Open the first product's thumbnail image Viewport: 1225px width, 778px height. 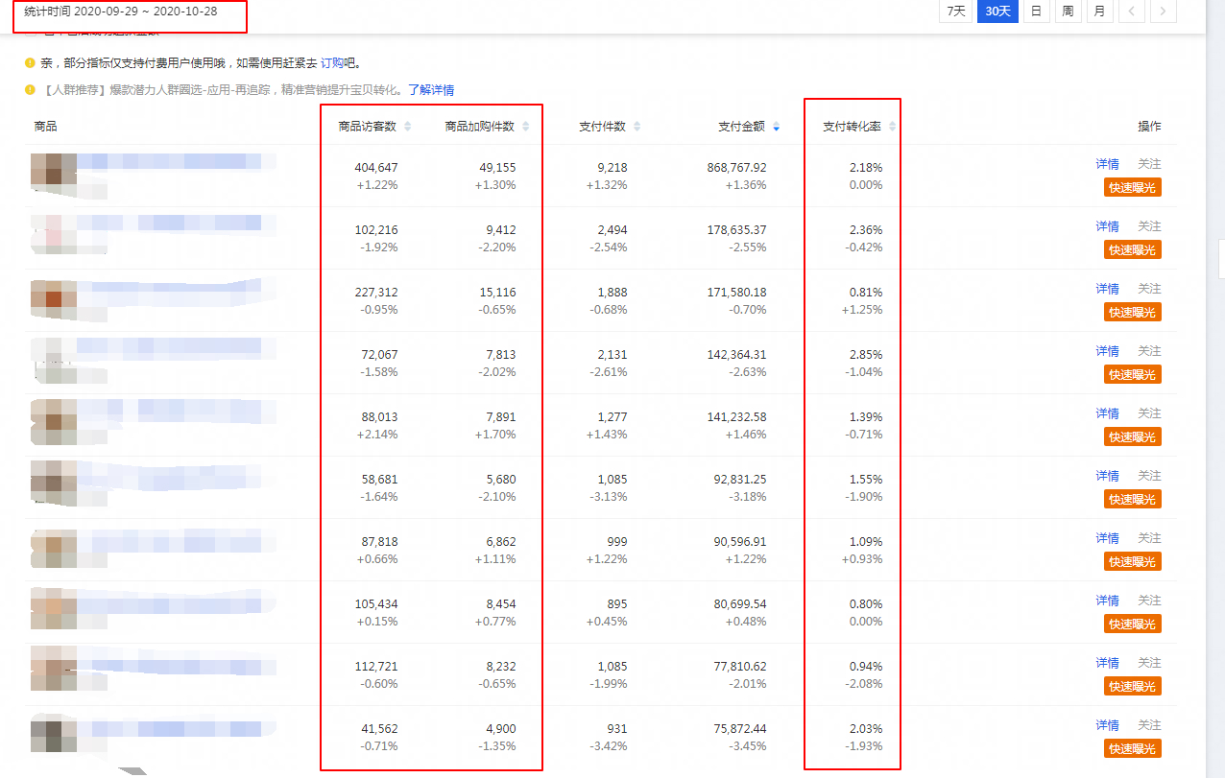pyautogui.click(x=53, y=169)
